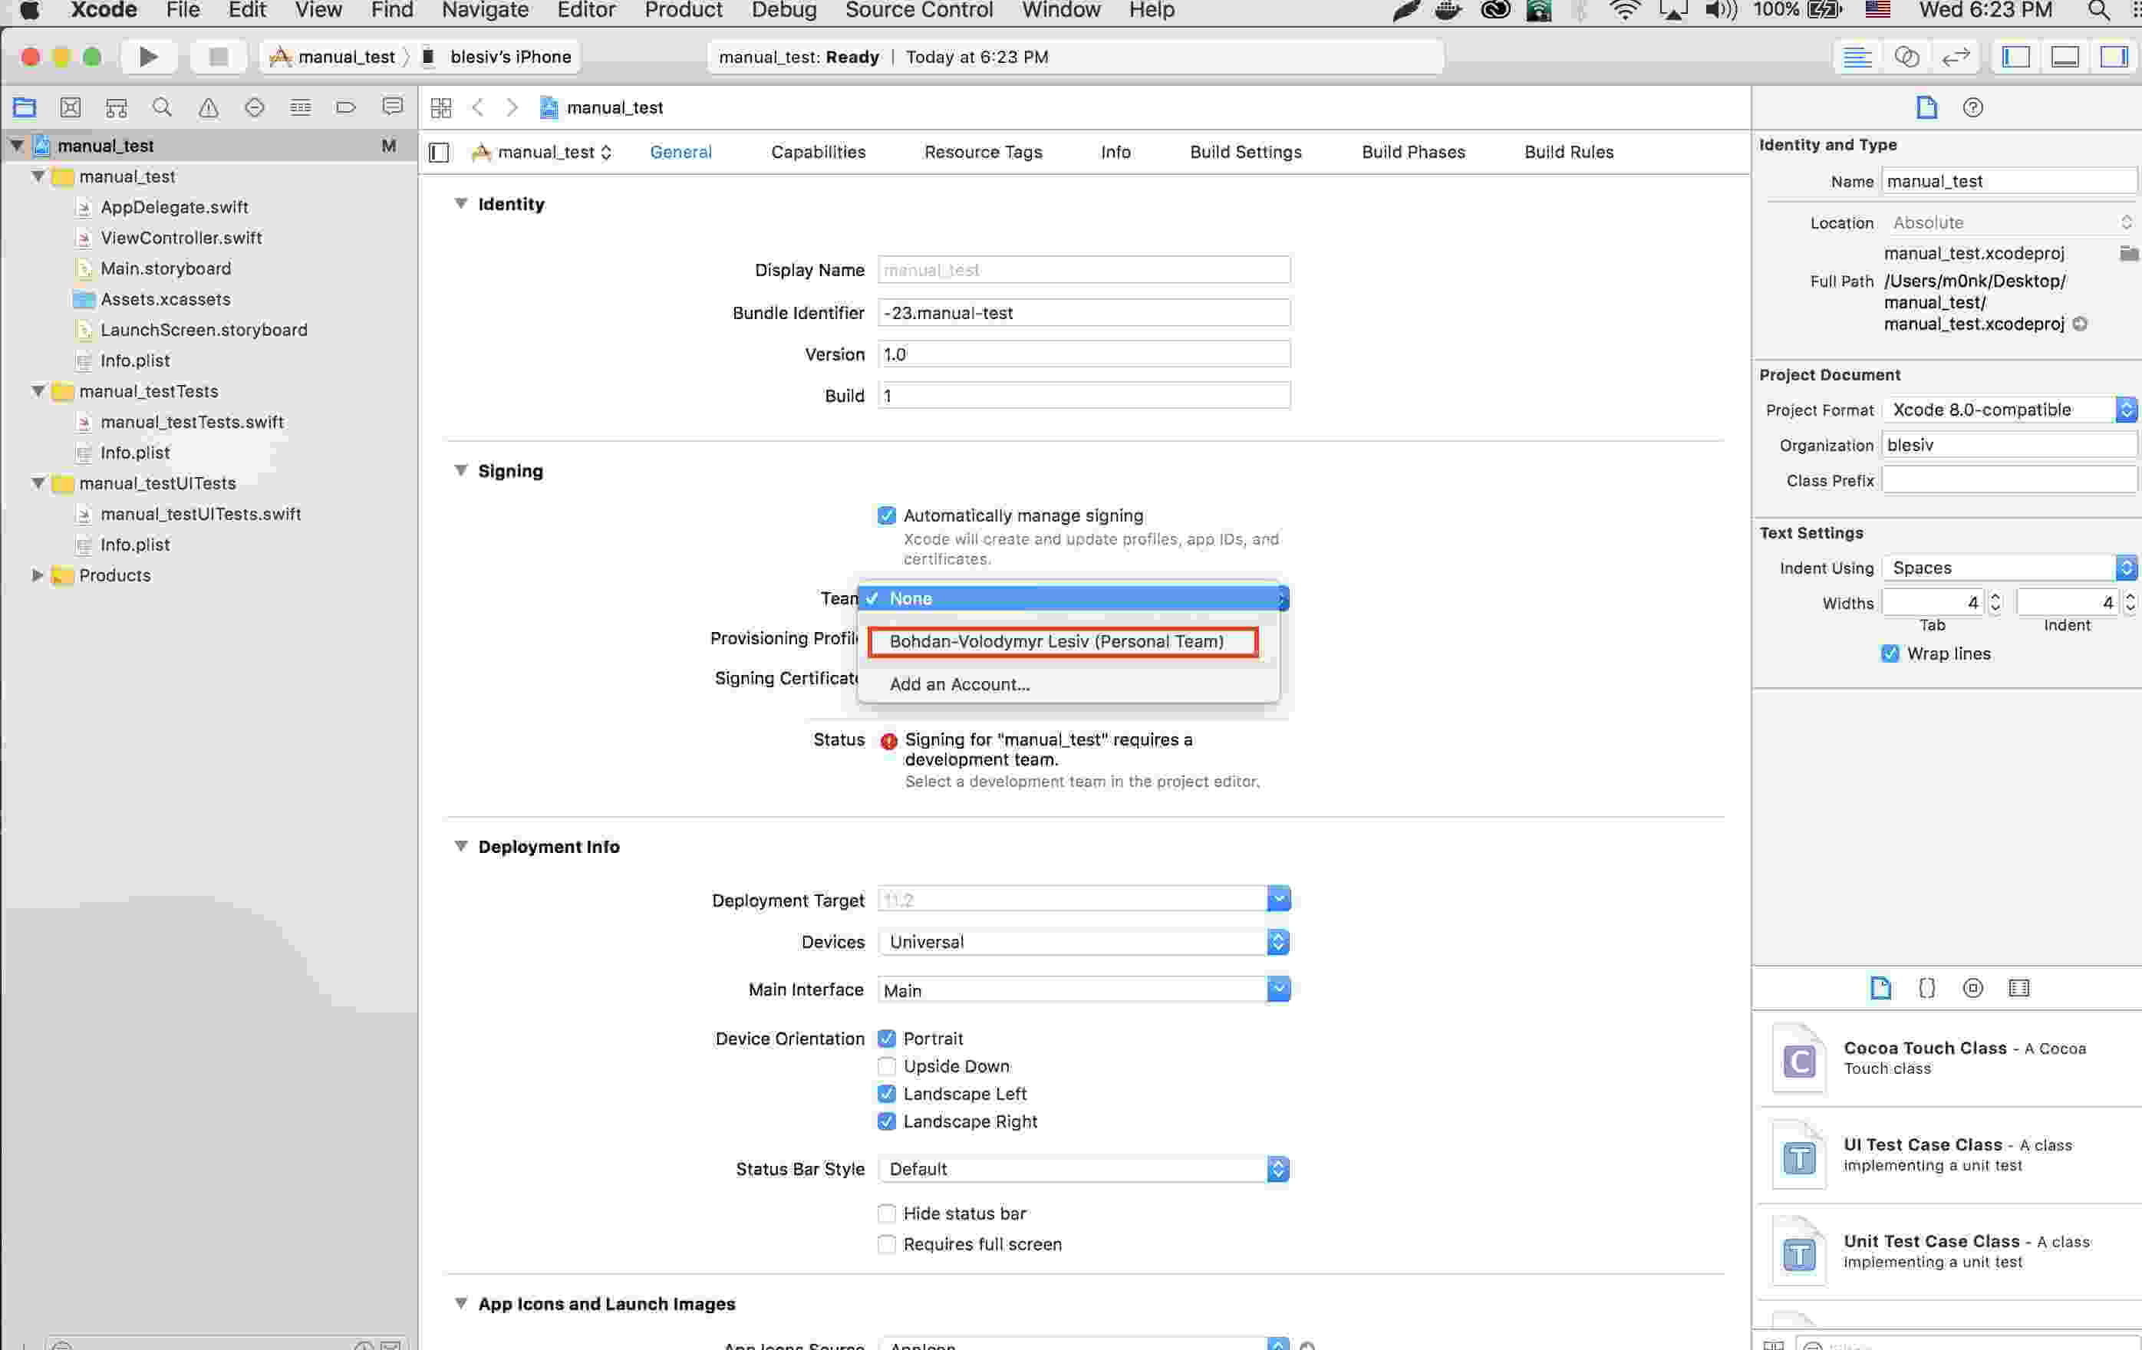Click the Stop button in toolbar
This screenshot has width=2142, height=1350.
pyautogui.click(x=218, y=56)
